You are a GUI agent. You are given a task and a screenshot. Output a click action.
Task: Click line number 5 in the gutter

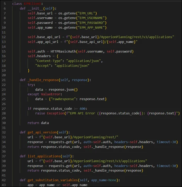5,4
